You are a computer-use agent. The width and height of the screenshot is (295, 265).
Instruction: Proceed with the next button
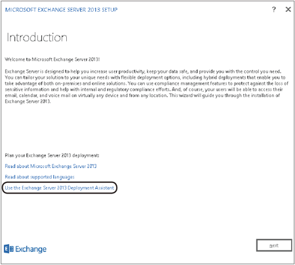274,245
